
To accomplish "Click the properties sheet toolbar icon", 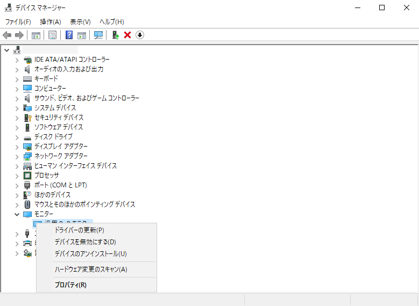I will (x=52, y=35).
